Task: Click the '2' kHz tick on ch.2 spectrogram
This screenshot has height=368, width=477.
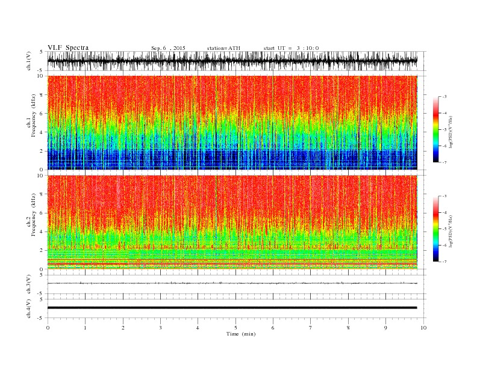Action: coord(42,251)
